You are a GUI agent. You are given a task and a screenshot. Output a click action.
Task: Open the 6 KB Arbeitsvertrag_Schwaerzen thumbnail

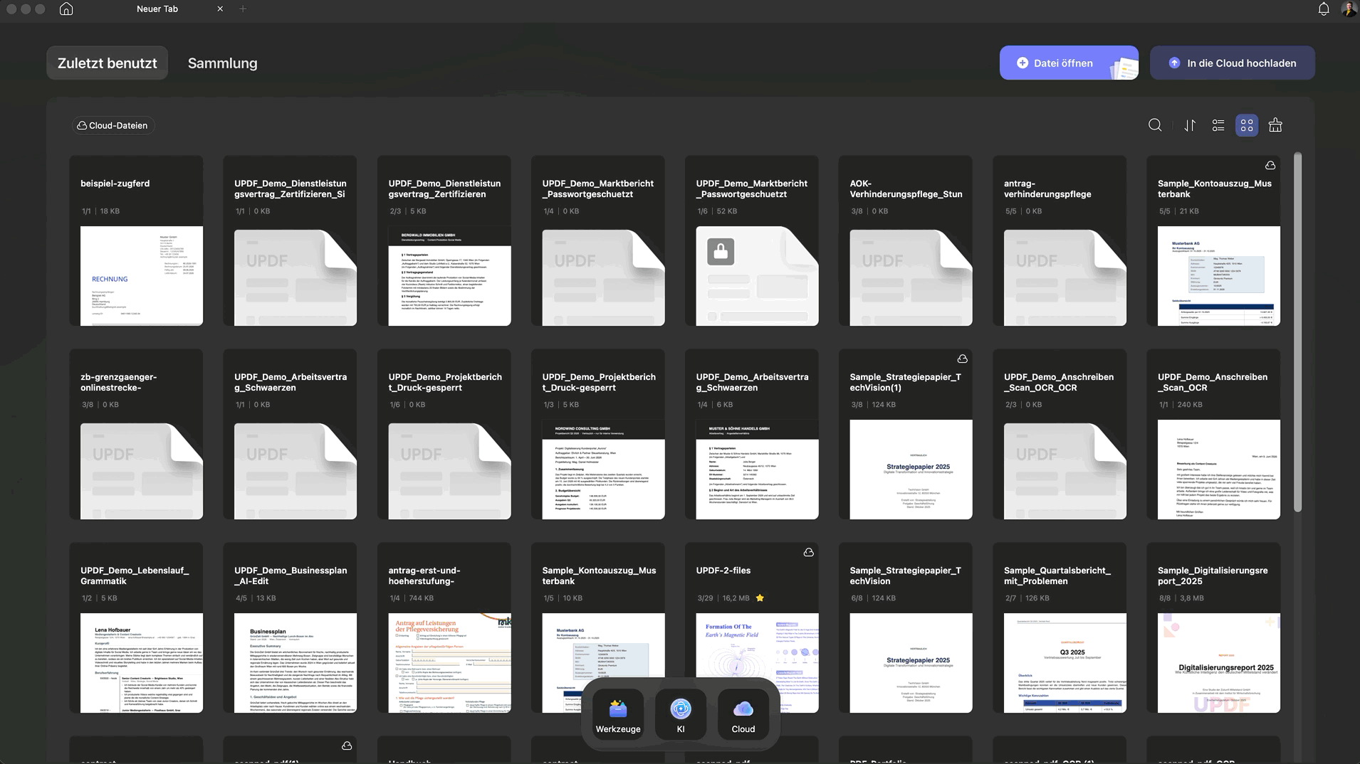point(758,469)
